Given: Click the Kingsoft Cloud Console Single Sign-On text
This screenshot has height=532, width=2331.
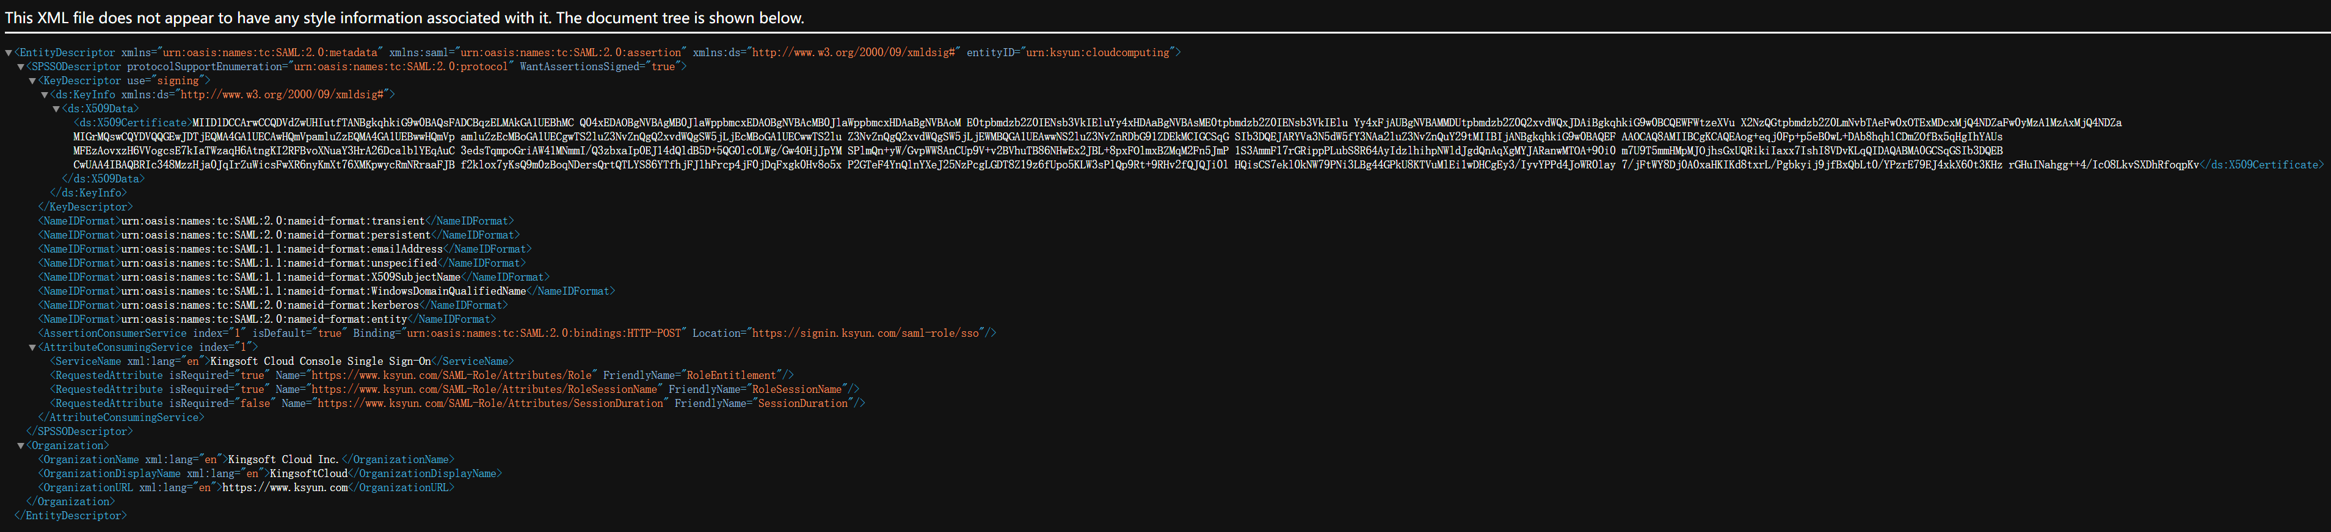Looking at the screenshot, I should [321, 361].
